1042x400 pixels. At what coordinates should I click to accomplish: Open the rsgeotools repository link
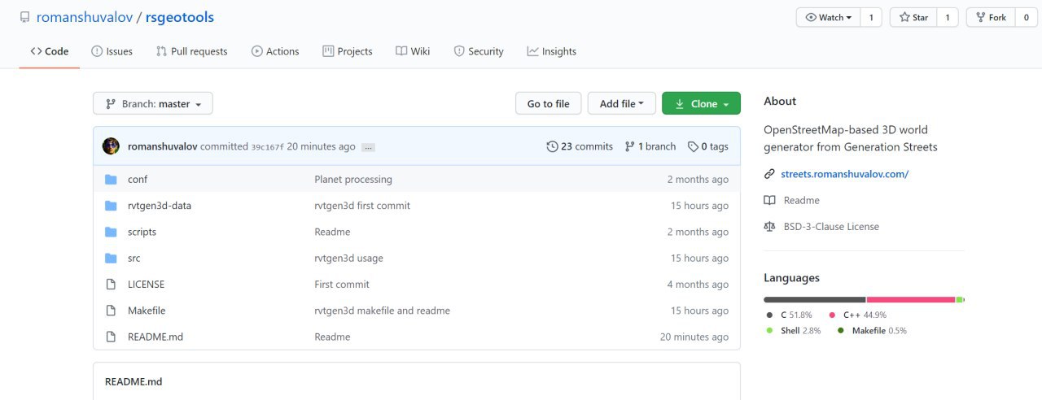[180, 17]
